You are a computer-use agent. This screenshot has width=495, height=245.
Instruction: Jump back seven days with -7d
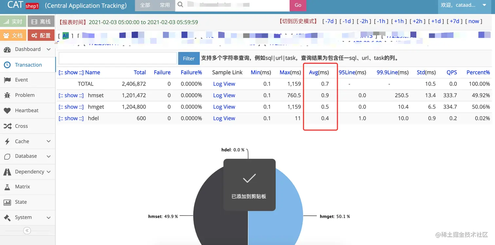[329, 21]
